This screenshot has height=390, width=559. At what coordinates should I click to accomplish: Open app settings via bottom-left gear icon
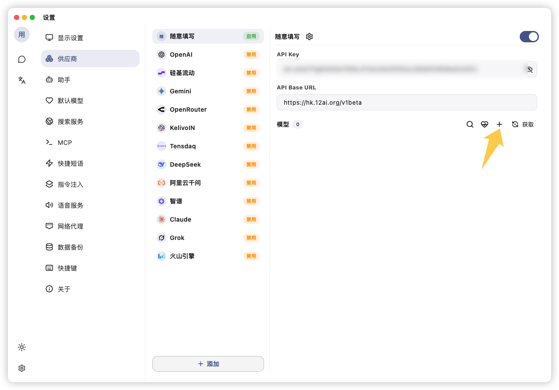[22, 368]
